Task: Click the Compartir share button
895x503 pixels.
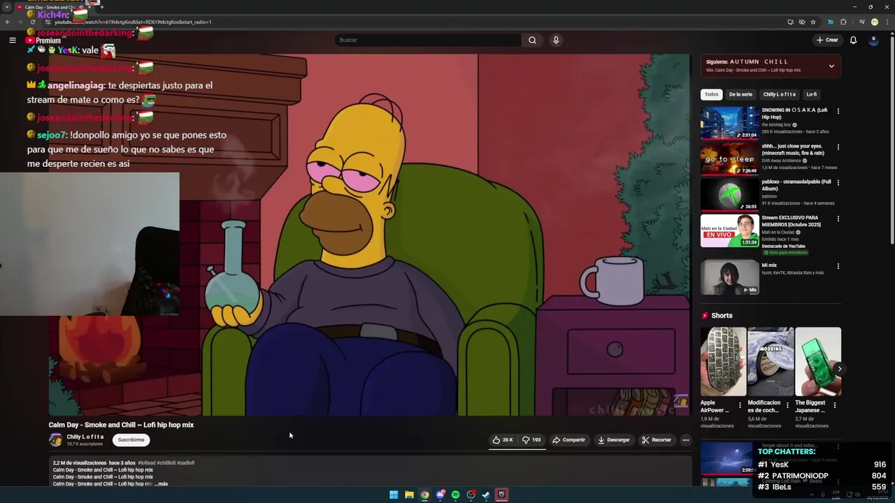Action: point(568,440)
